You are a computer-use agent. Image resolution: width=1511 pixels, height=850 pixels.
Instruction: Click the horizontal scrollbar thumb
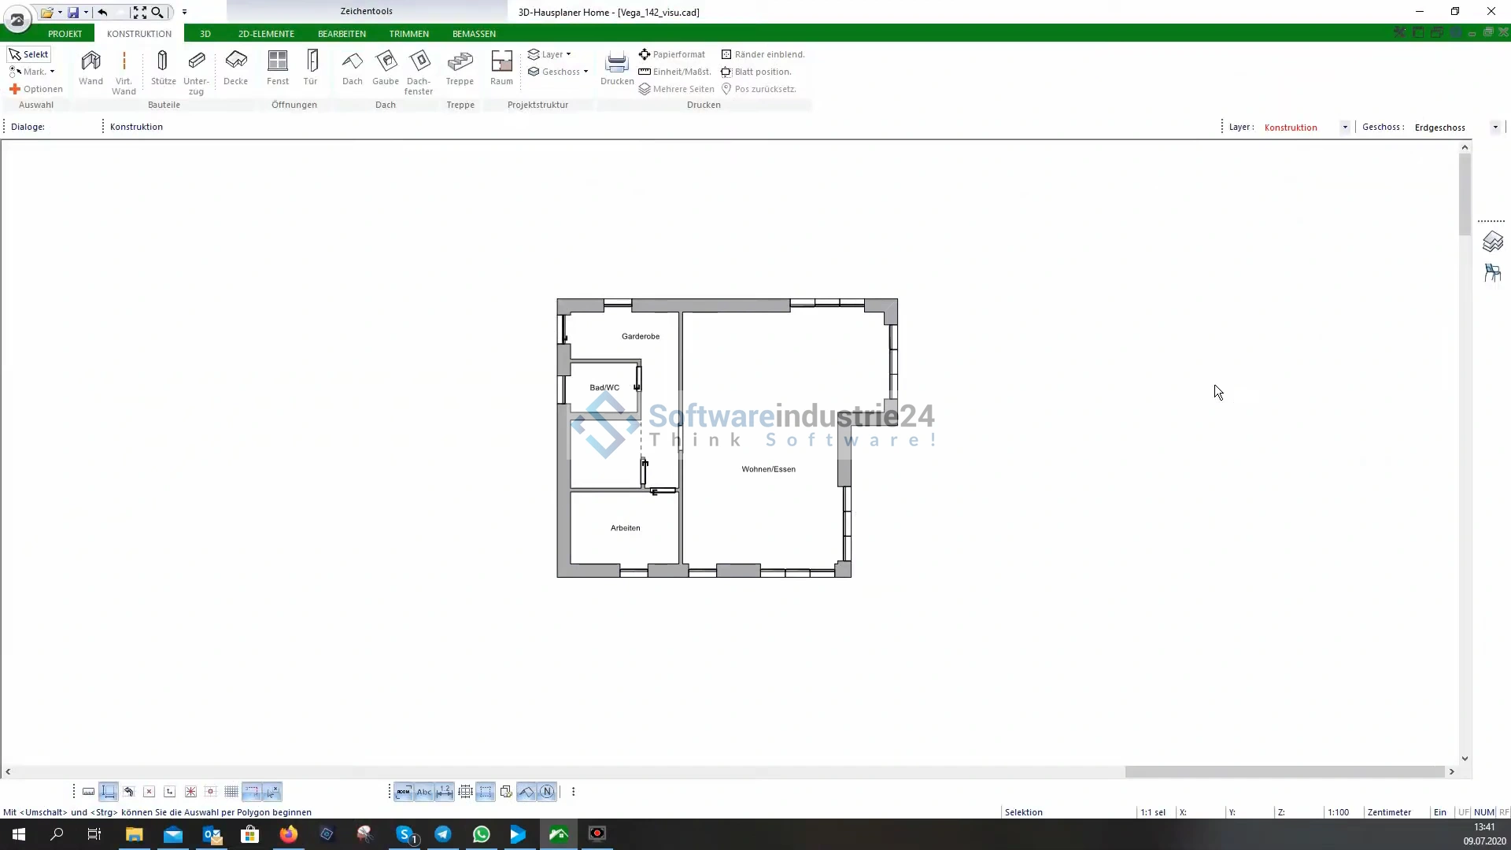click(1284, 772)
